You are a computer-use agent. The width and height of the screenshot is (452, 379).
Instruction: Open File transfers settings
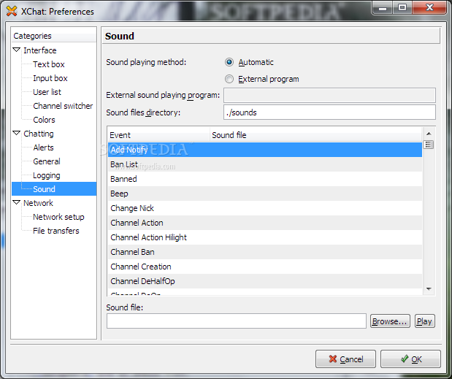click(x=56, y=231)
